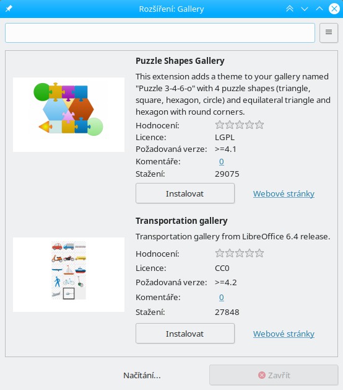343x390 pixels.
Task: Focus the extension search text field
Action: (160, 33)
